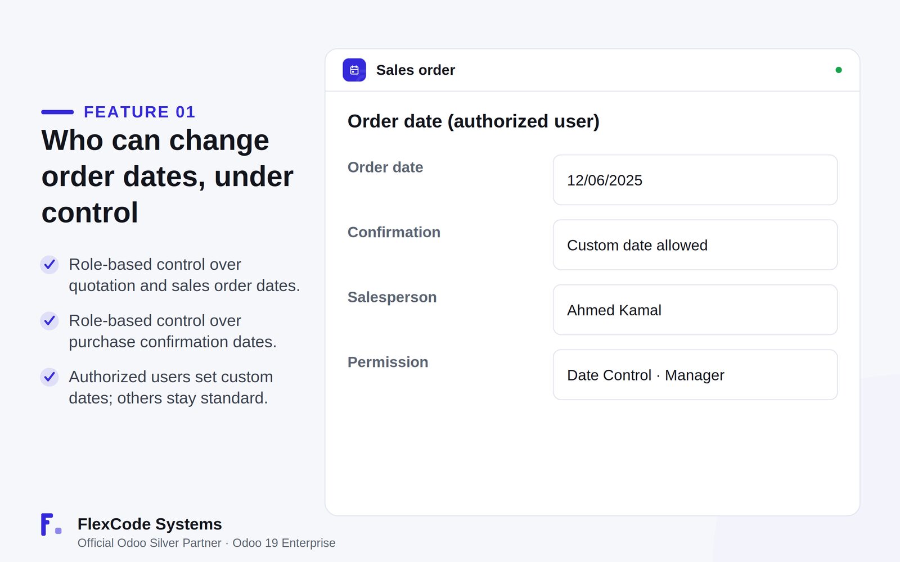This screenshot has width=900, height=562.
Task: Click the quotation and sales order dates bullet text
Action: (184, 275)
